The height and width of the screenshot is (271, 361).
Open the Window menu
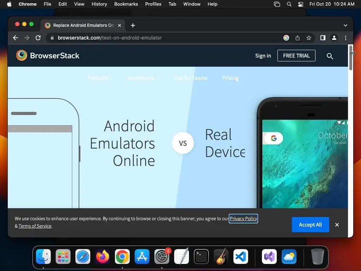coord(192,4)
